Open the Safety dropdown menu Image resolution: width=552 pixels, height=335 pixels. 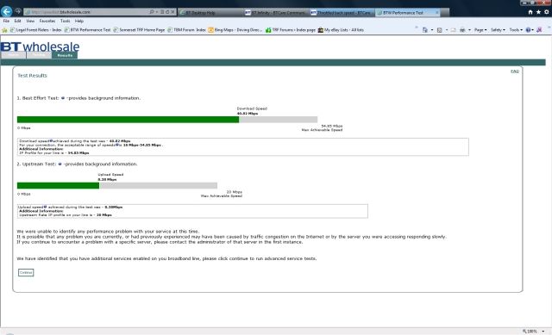click(498, 30)
